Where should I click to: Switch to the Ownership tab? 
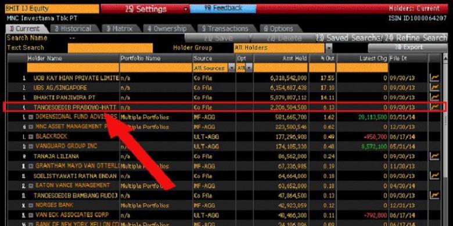167,28
